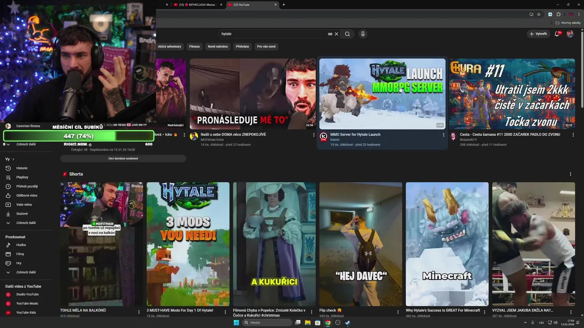
Task: Open Hry in the Prozkoumat section
Action: 19,263
